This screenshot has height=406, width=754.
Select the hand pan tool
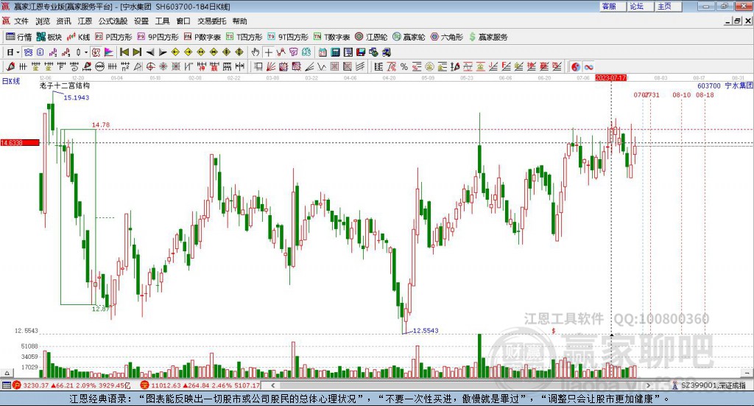click(x=256, y=52)
